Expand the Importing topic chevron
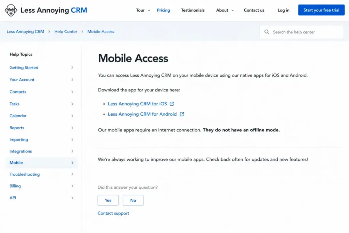349x233 pixels. coord(72,140)
